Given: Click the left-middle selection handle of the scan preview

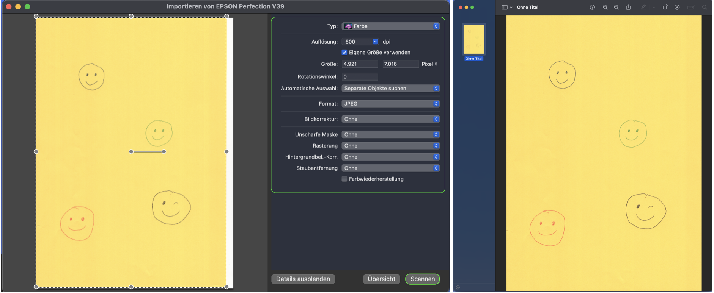Looking at the screenshot, I should (x=36, y=151).
